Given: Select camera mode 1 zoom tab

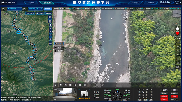Looking at the screenshot, I should (59, 43).
